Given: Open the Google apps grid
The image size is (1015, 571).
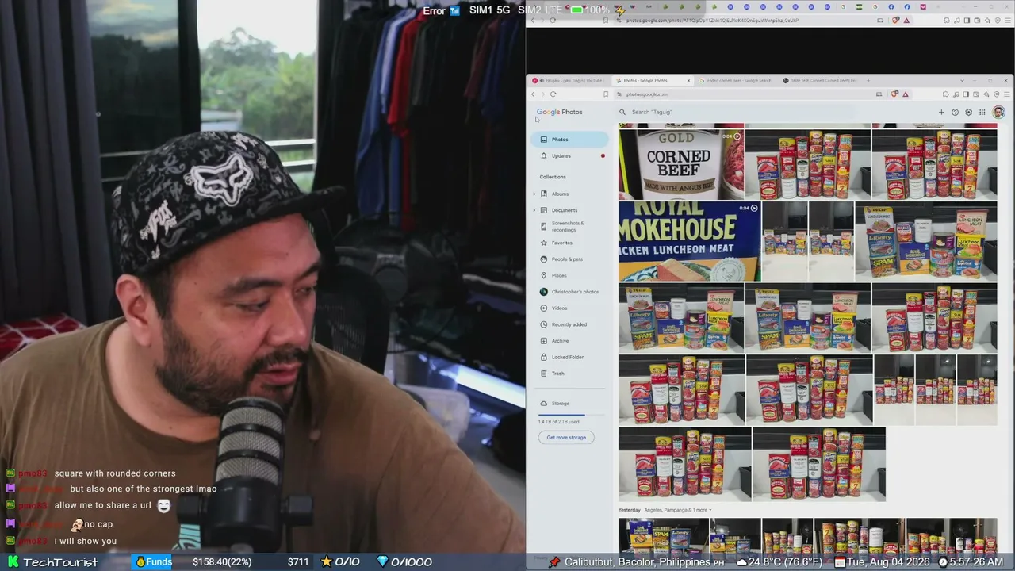Looking at the screenshot, I should [982, 113].
